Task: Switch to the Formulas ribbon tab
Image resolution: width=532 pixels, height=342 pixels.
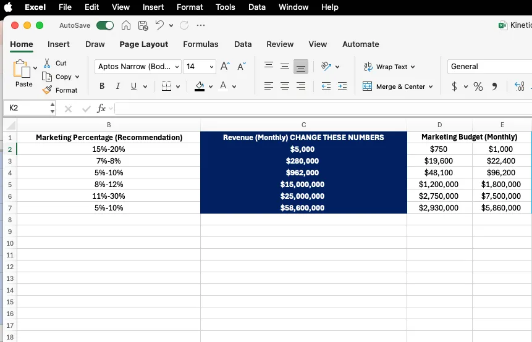Action: click(x=200, y=44)
